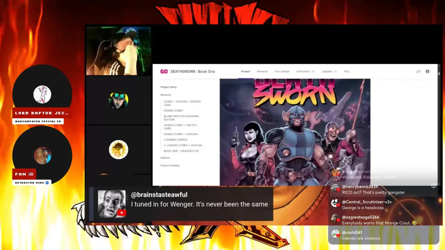
Task: Open the Comments tab
Action: pyautogui.click(x=305, y=72)
